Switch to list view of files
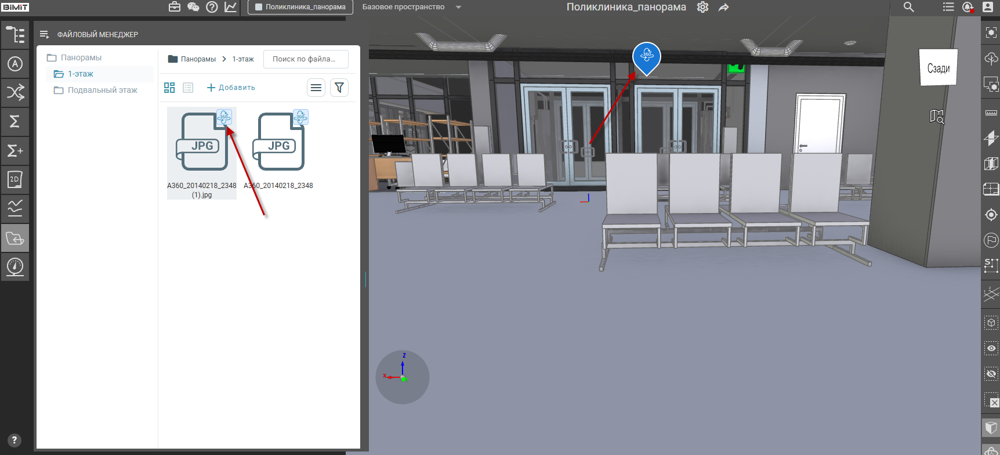The height and width of the screenshot is (455, 1000). pyautogui.click(x=188, y=88)
